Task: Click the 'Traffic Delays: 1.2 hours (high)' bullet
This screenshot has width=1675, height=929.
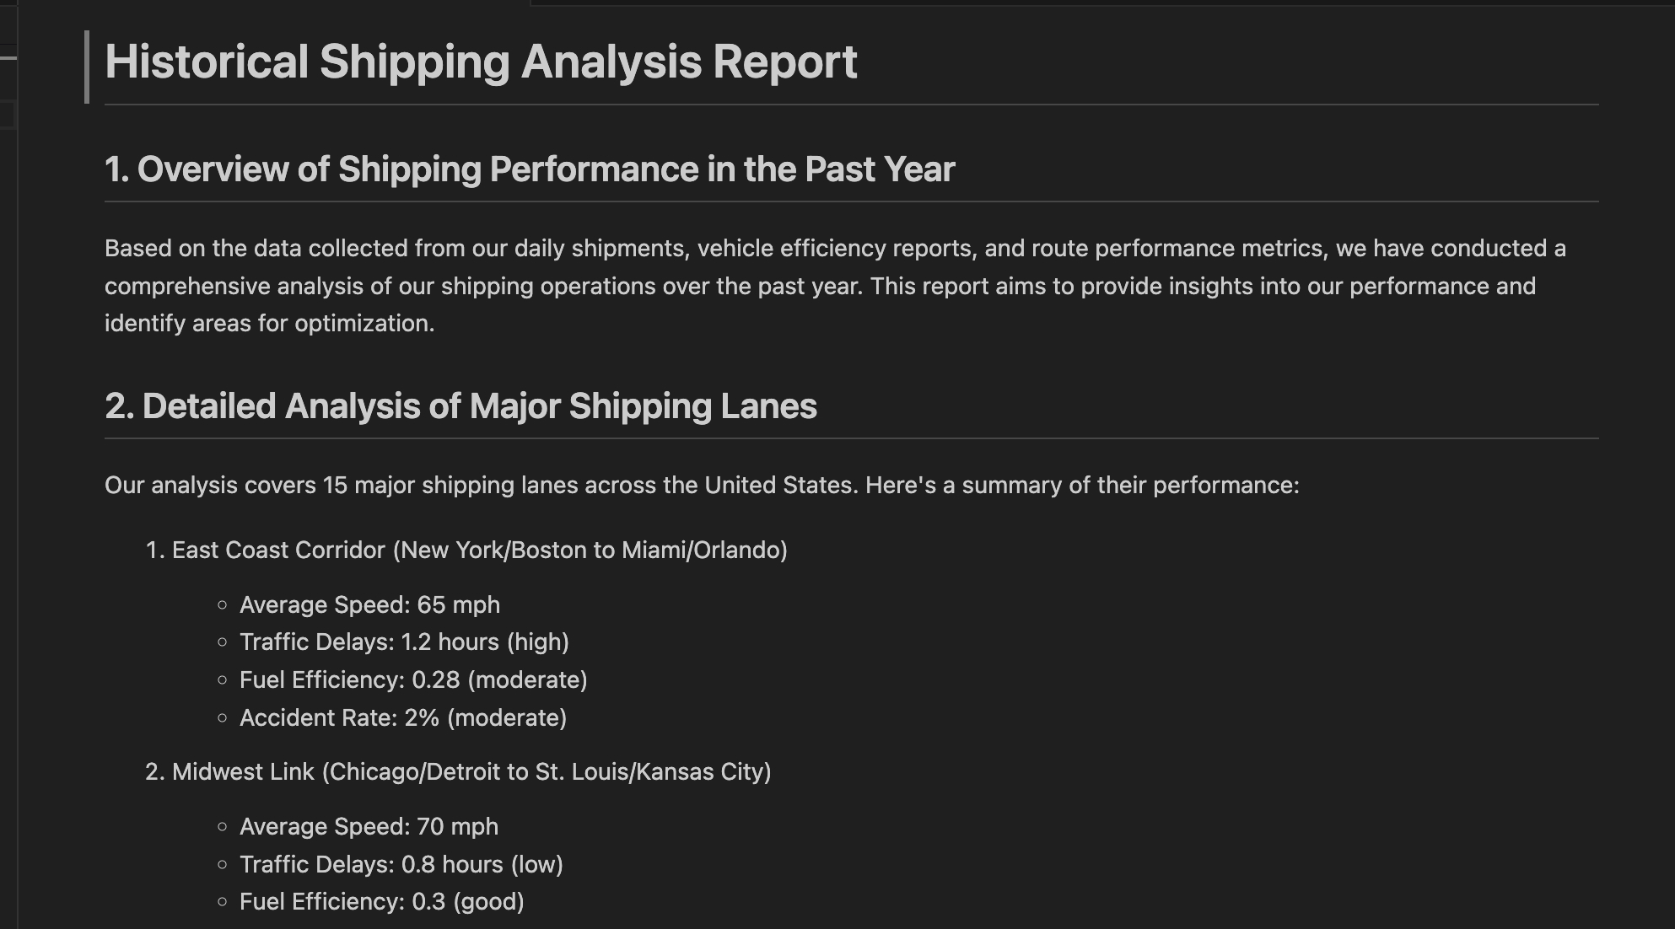Action: [404, 642]
